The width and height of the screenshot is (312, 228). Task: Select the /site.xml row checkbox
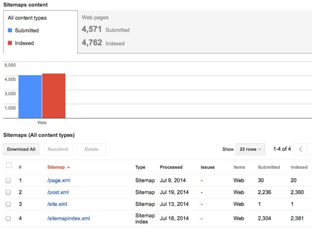click(8, 204)
